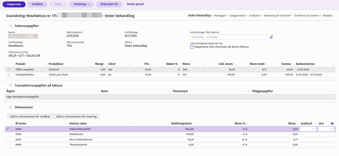
Task: Toggle 'Rapportera inte inkomster på denna faktura' checkbox
Action: tap(192, 47)
